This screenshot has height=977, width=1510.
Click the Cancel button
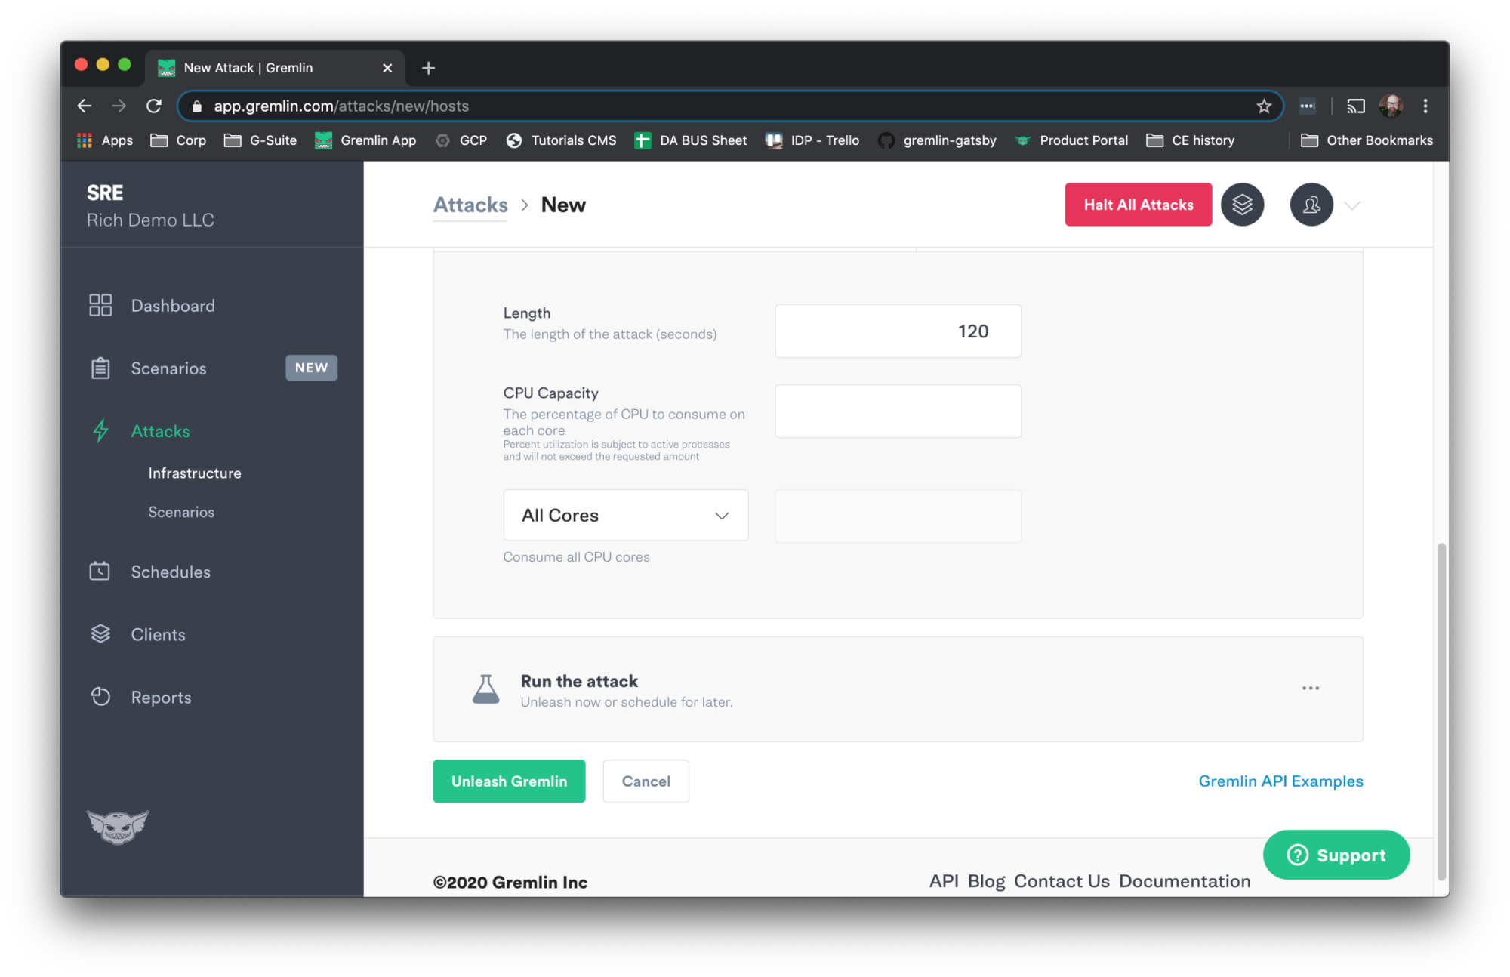pyautogui.click(x=646, y=781)
